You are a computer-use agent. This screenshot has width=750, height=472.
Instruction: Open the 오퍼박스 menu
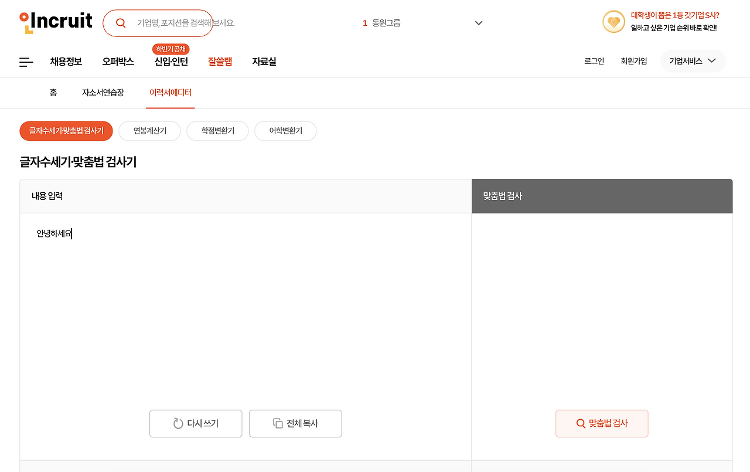[x=118, y=62]
